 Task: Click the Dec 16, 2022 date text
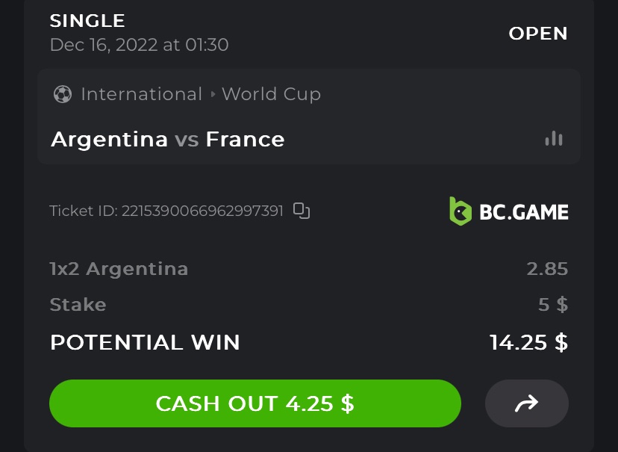[x=139, y=45]
